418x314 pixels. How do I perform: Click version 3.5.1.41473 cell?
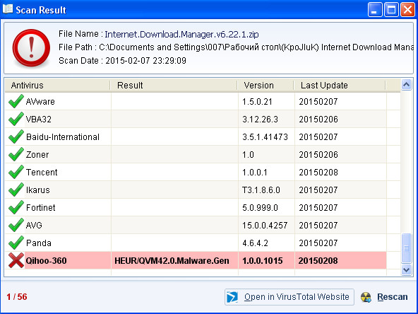pyautogui.click(x=265, y=136)
